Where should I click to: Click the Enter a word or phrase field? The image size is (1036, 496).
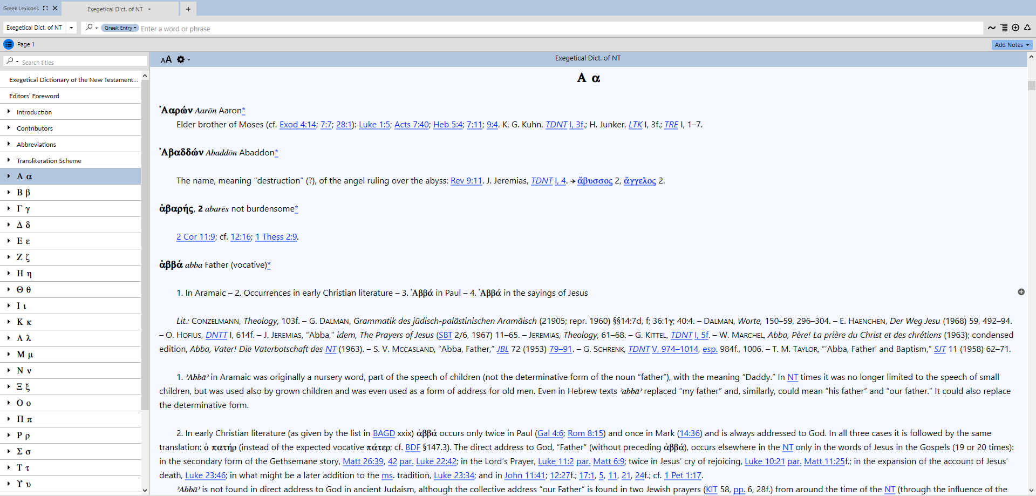540,29
